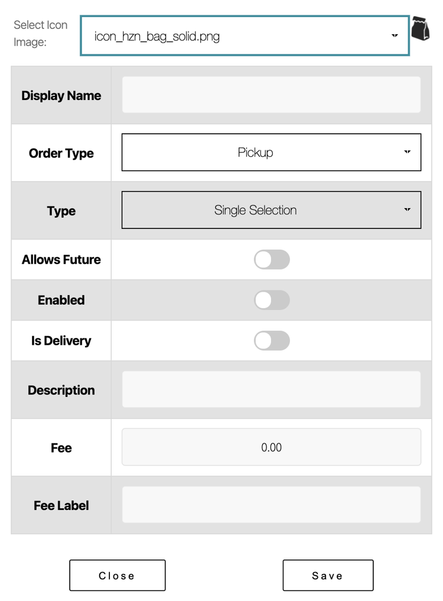Viewport: 443px width, 601px height.
Task: Turn on the Is Delivery toggle
Action: click(272, 341)
